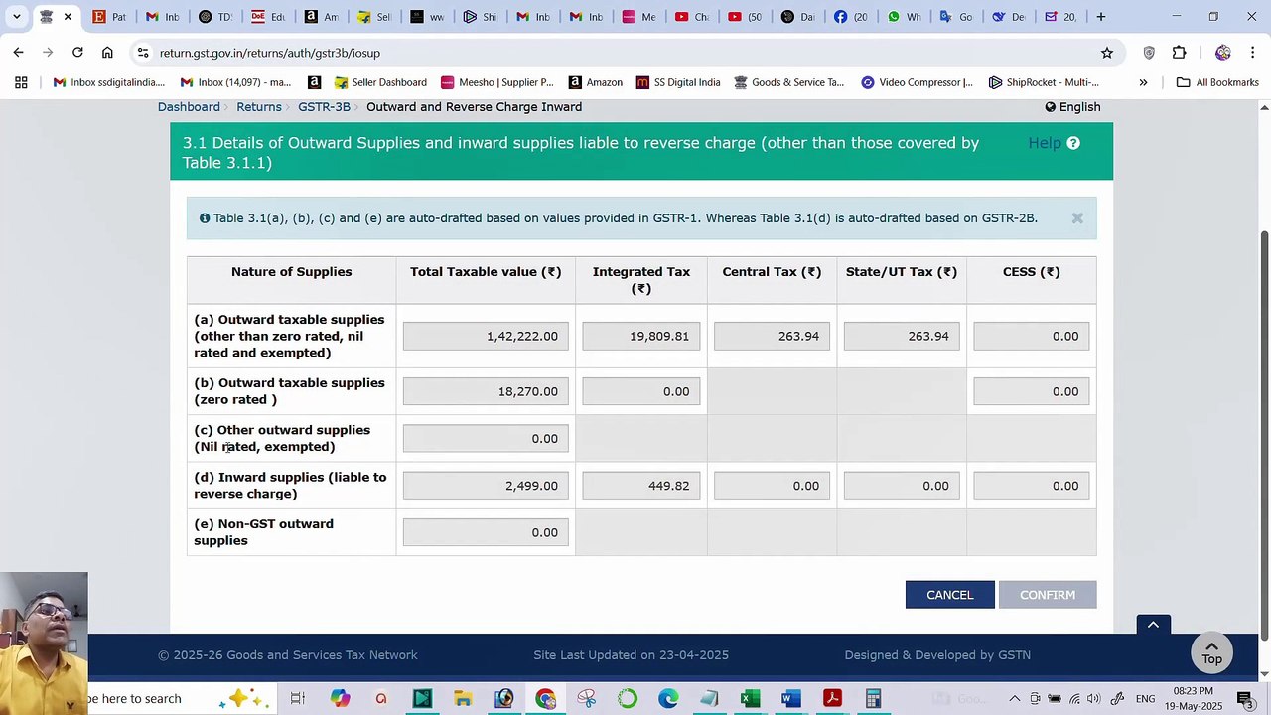
Task: Switch to the Facebook tab
Action: click(x=850, y=17)
